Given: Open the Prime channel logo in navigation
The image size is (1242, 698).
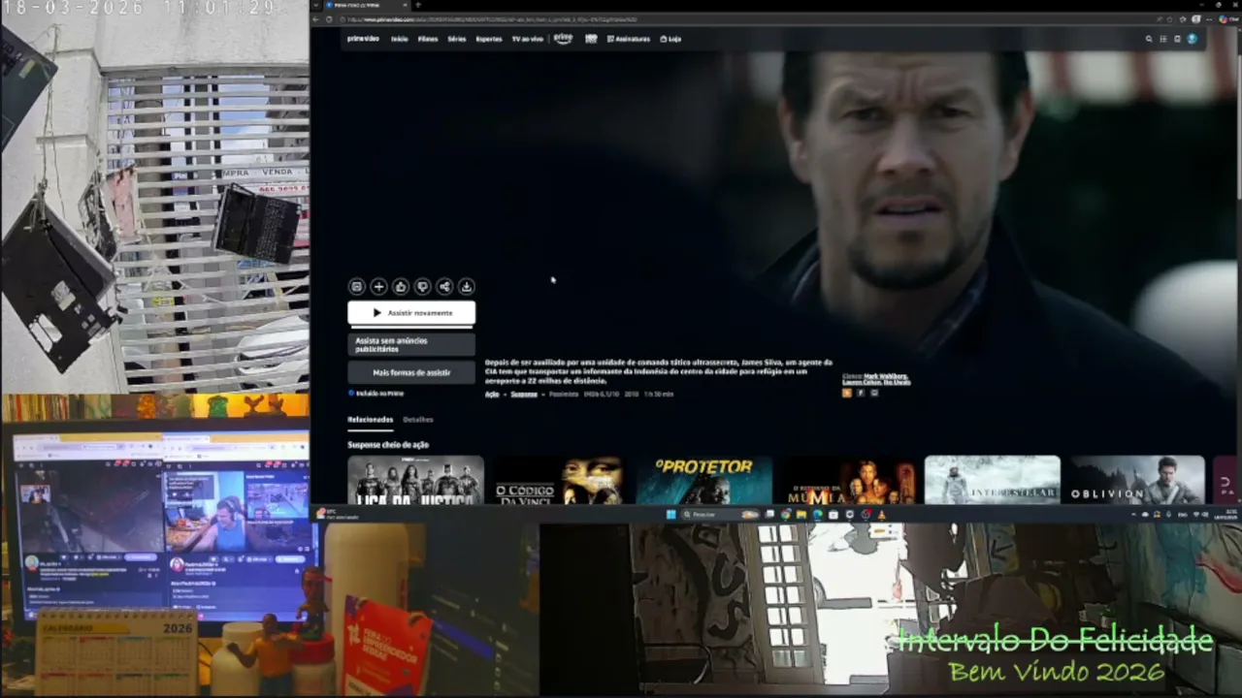Looking at the screenshot, I should tap(563, 39).
